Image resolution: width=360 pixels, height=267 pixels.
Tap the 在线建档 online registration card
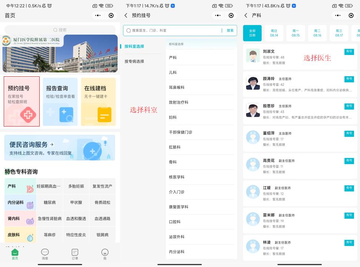98,102
